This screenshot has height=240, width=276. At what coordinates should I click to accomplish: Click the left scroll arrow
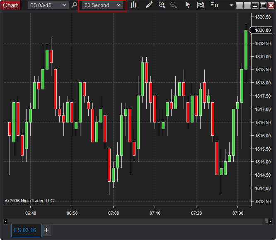coord(6,221)
